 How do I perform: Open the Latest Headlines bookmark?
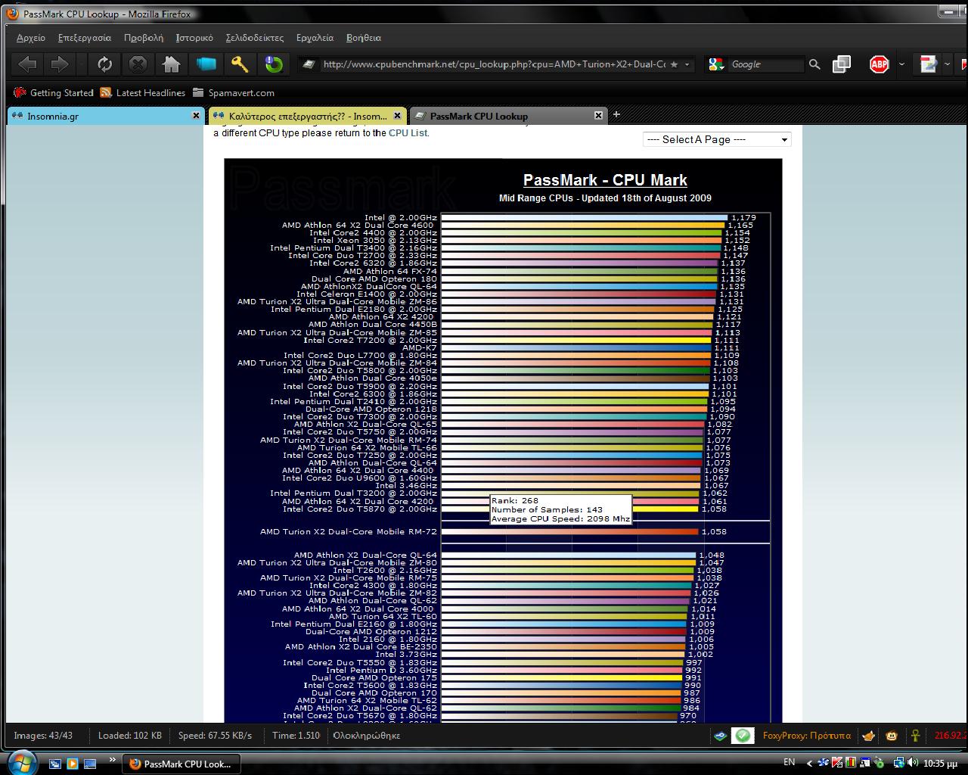(150, 93)
